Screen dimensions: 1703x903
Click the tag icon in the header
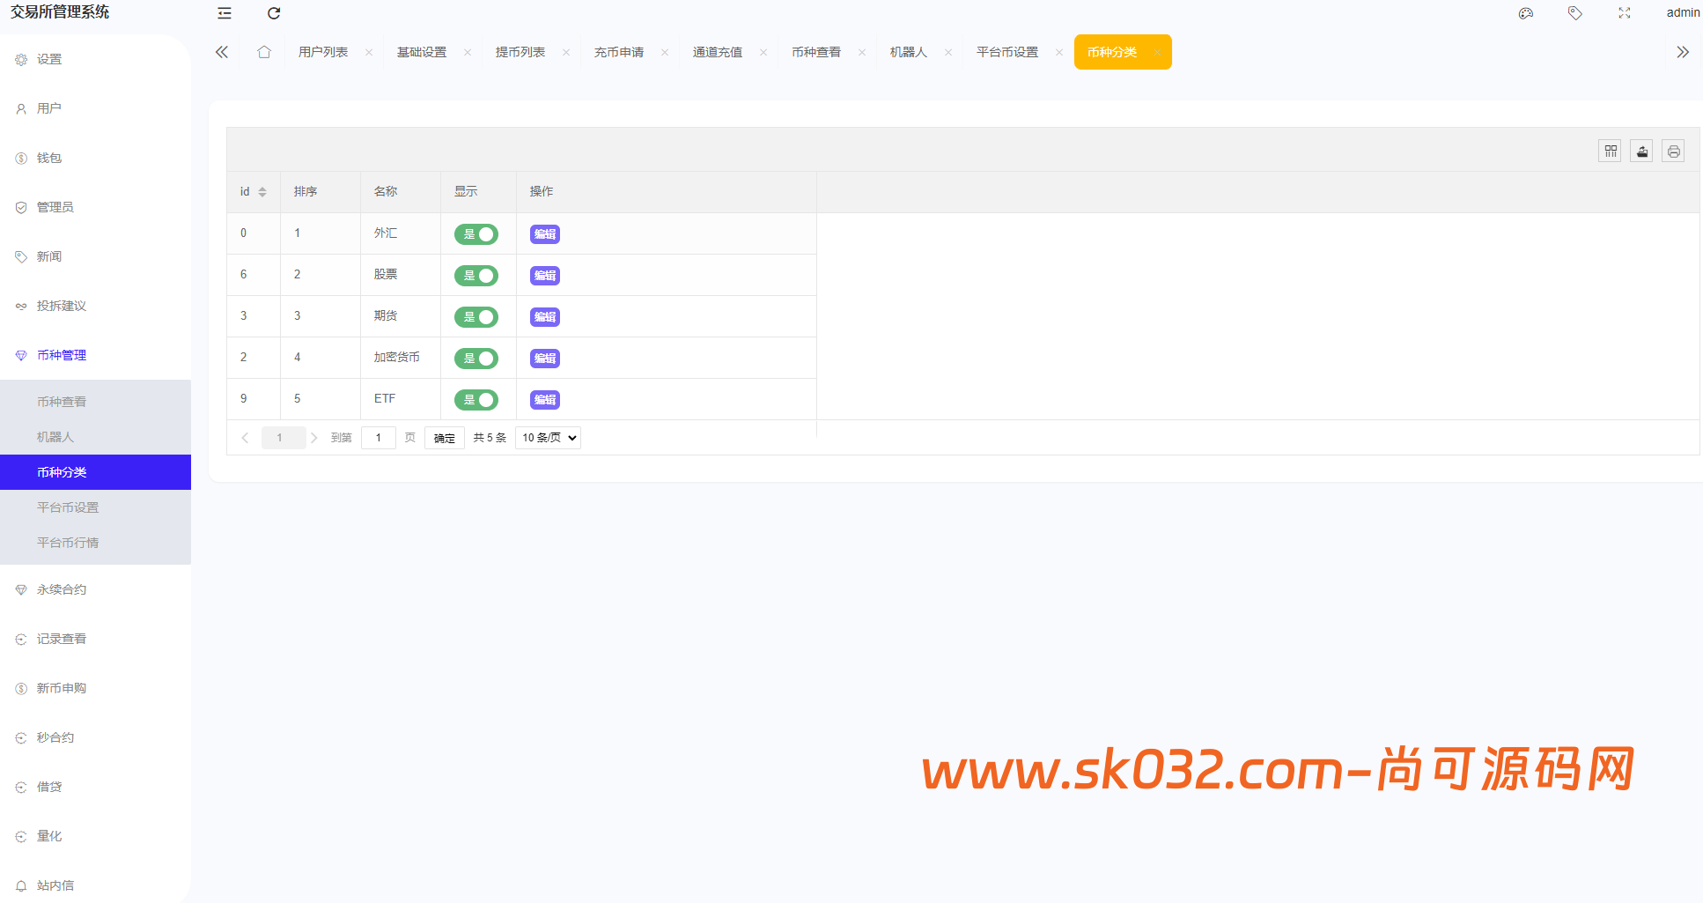1574,13
